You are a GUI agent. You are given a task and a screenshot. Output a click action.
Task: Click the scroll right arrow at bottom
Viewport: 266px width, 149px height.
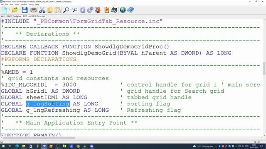click(261, 138)
